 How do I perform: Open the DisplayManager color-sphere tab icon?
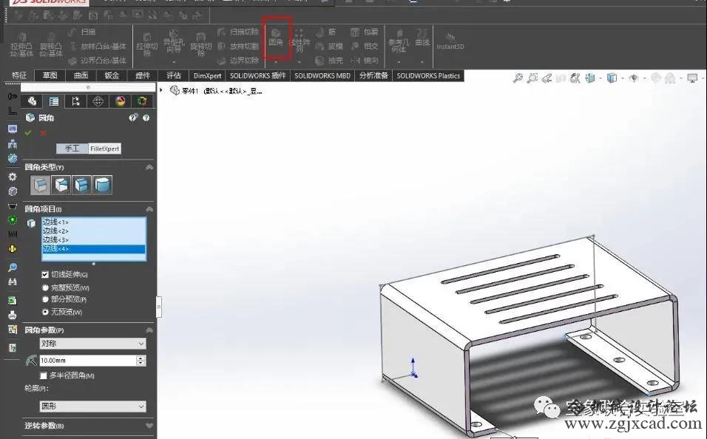click(x=120, y=101)
